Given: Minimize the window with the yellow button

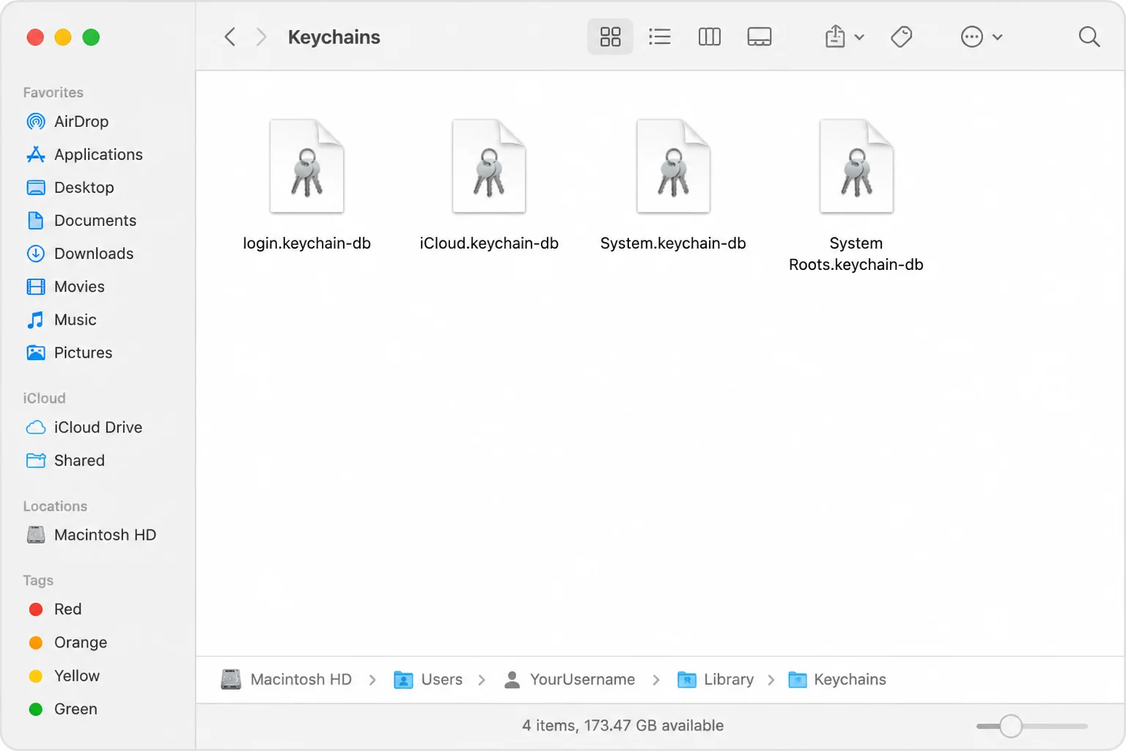Looking at the screenshot, I should pos(63,37).
